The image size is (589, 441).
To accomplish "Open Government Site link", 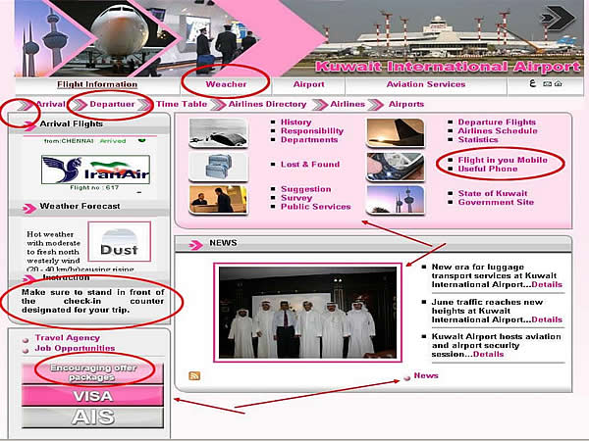I will 496,202.
